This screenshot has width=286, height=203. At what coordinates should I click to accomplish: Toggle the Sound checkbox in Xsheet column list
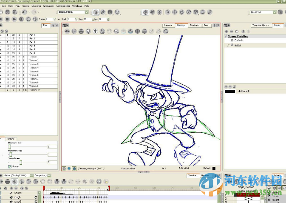[x=269, y=196]
